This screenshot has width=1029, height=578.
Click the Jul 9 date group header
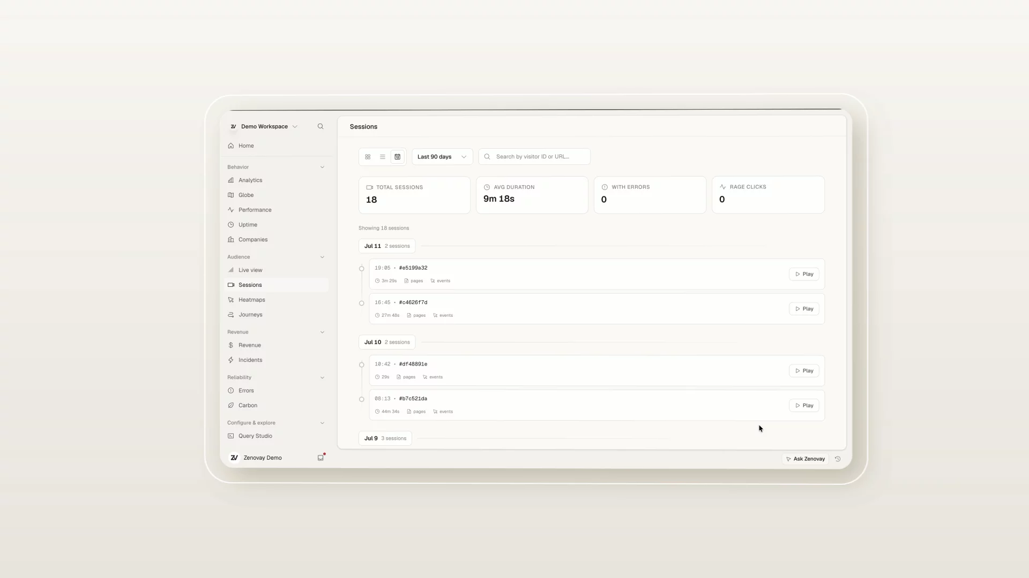(385, 438)
